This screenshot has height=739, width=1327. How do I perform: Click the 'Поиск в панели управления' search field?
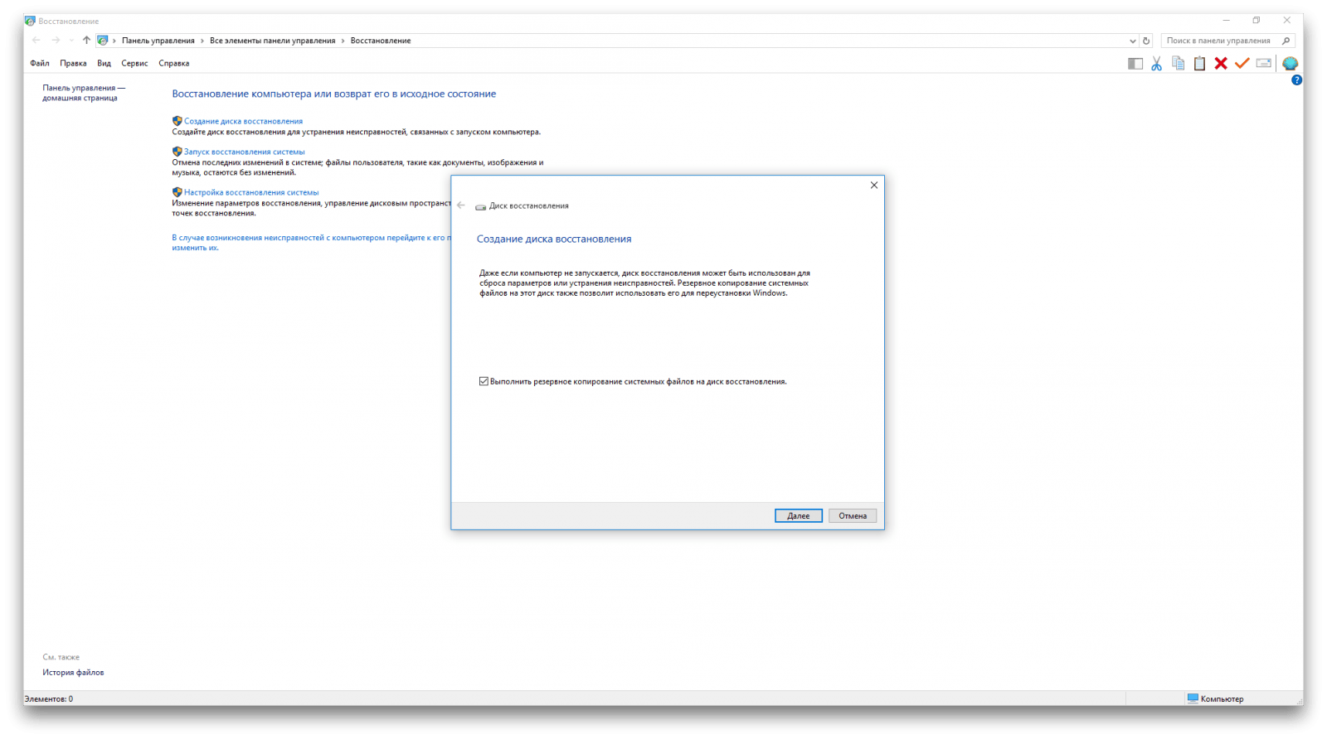point(1219,41)
